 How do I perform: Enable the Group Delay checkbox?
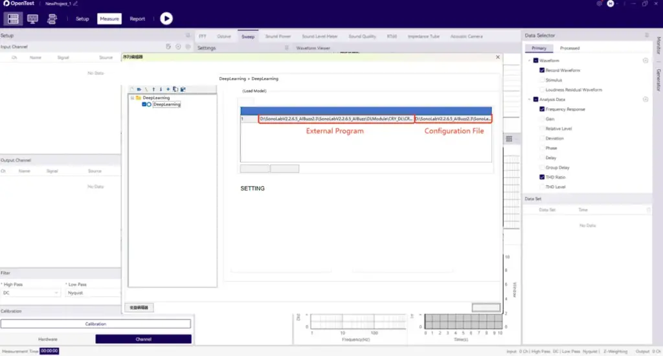tap(542, 167)
